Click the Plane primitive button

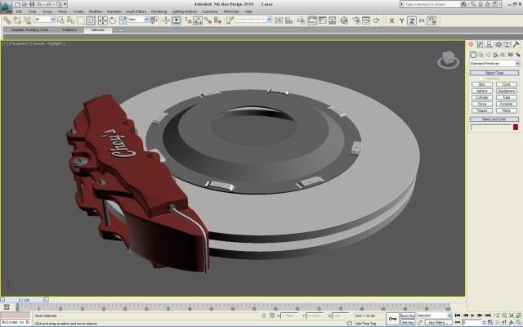(507, 110)
